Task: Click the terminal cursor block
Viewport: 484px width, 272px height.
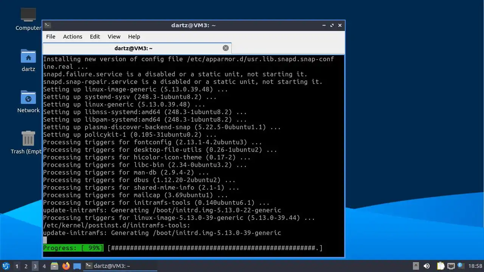Action: [45, 240]
